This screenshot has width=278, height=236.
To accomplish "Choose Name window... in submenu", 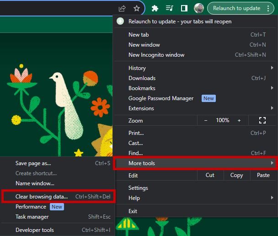I will click(x=58, y=183).
